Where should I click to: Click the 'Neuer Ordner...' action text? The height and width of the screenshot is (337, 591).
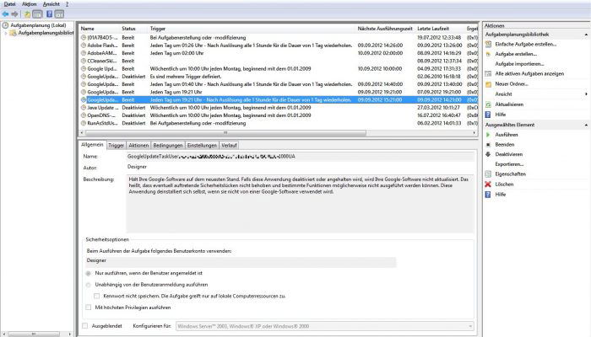click(512, 84)
